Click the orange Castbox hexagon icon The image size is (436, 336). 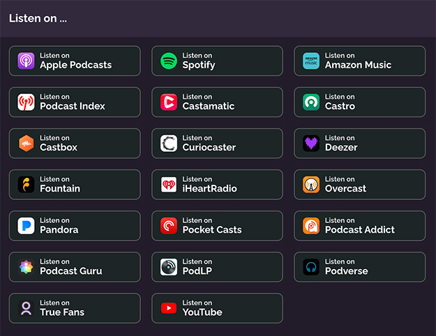pyautogui.click(x=26, y=143)
